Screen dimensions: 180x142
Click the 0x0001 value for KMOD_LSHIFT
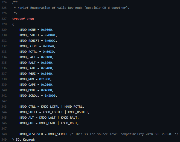pyautogui.click(x=51, y=35)
